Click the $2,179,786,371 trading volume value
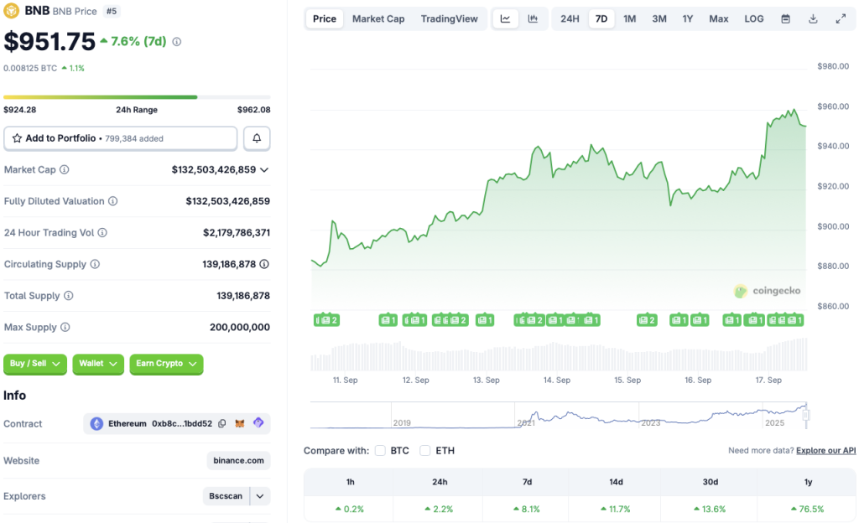Viewport: 859px width, 523px height. click(236, 232)
